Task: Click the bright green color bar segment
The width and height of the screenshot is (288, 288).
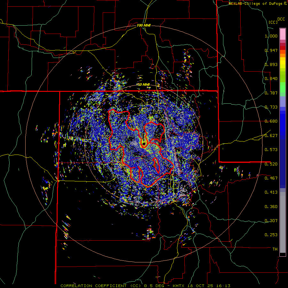Action: 283,87
